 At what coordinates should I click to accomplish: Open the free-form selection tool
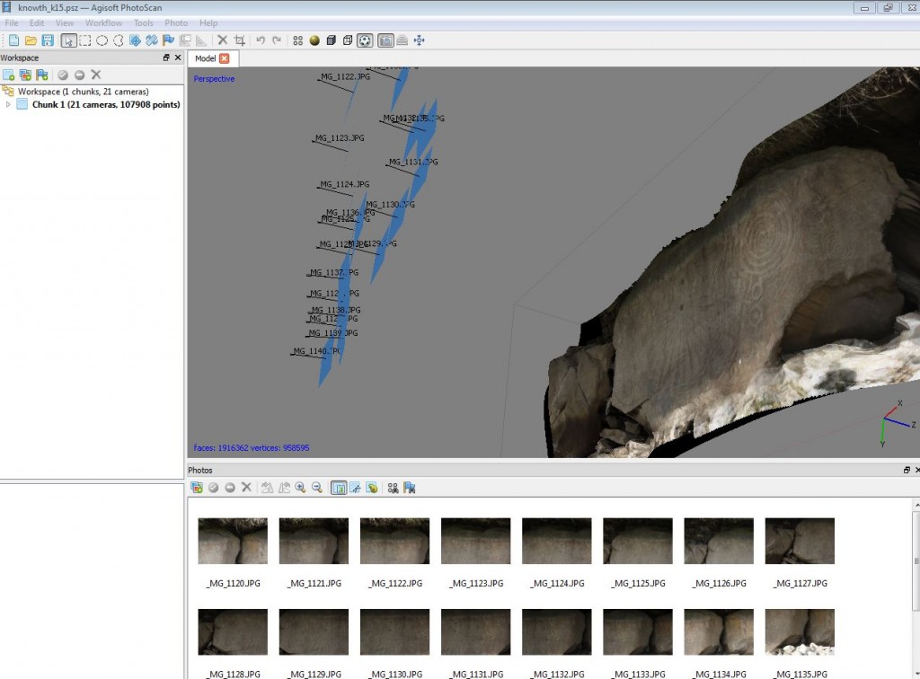click(x=119, y=40)
